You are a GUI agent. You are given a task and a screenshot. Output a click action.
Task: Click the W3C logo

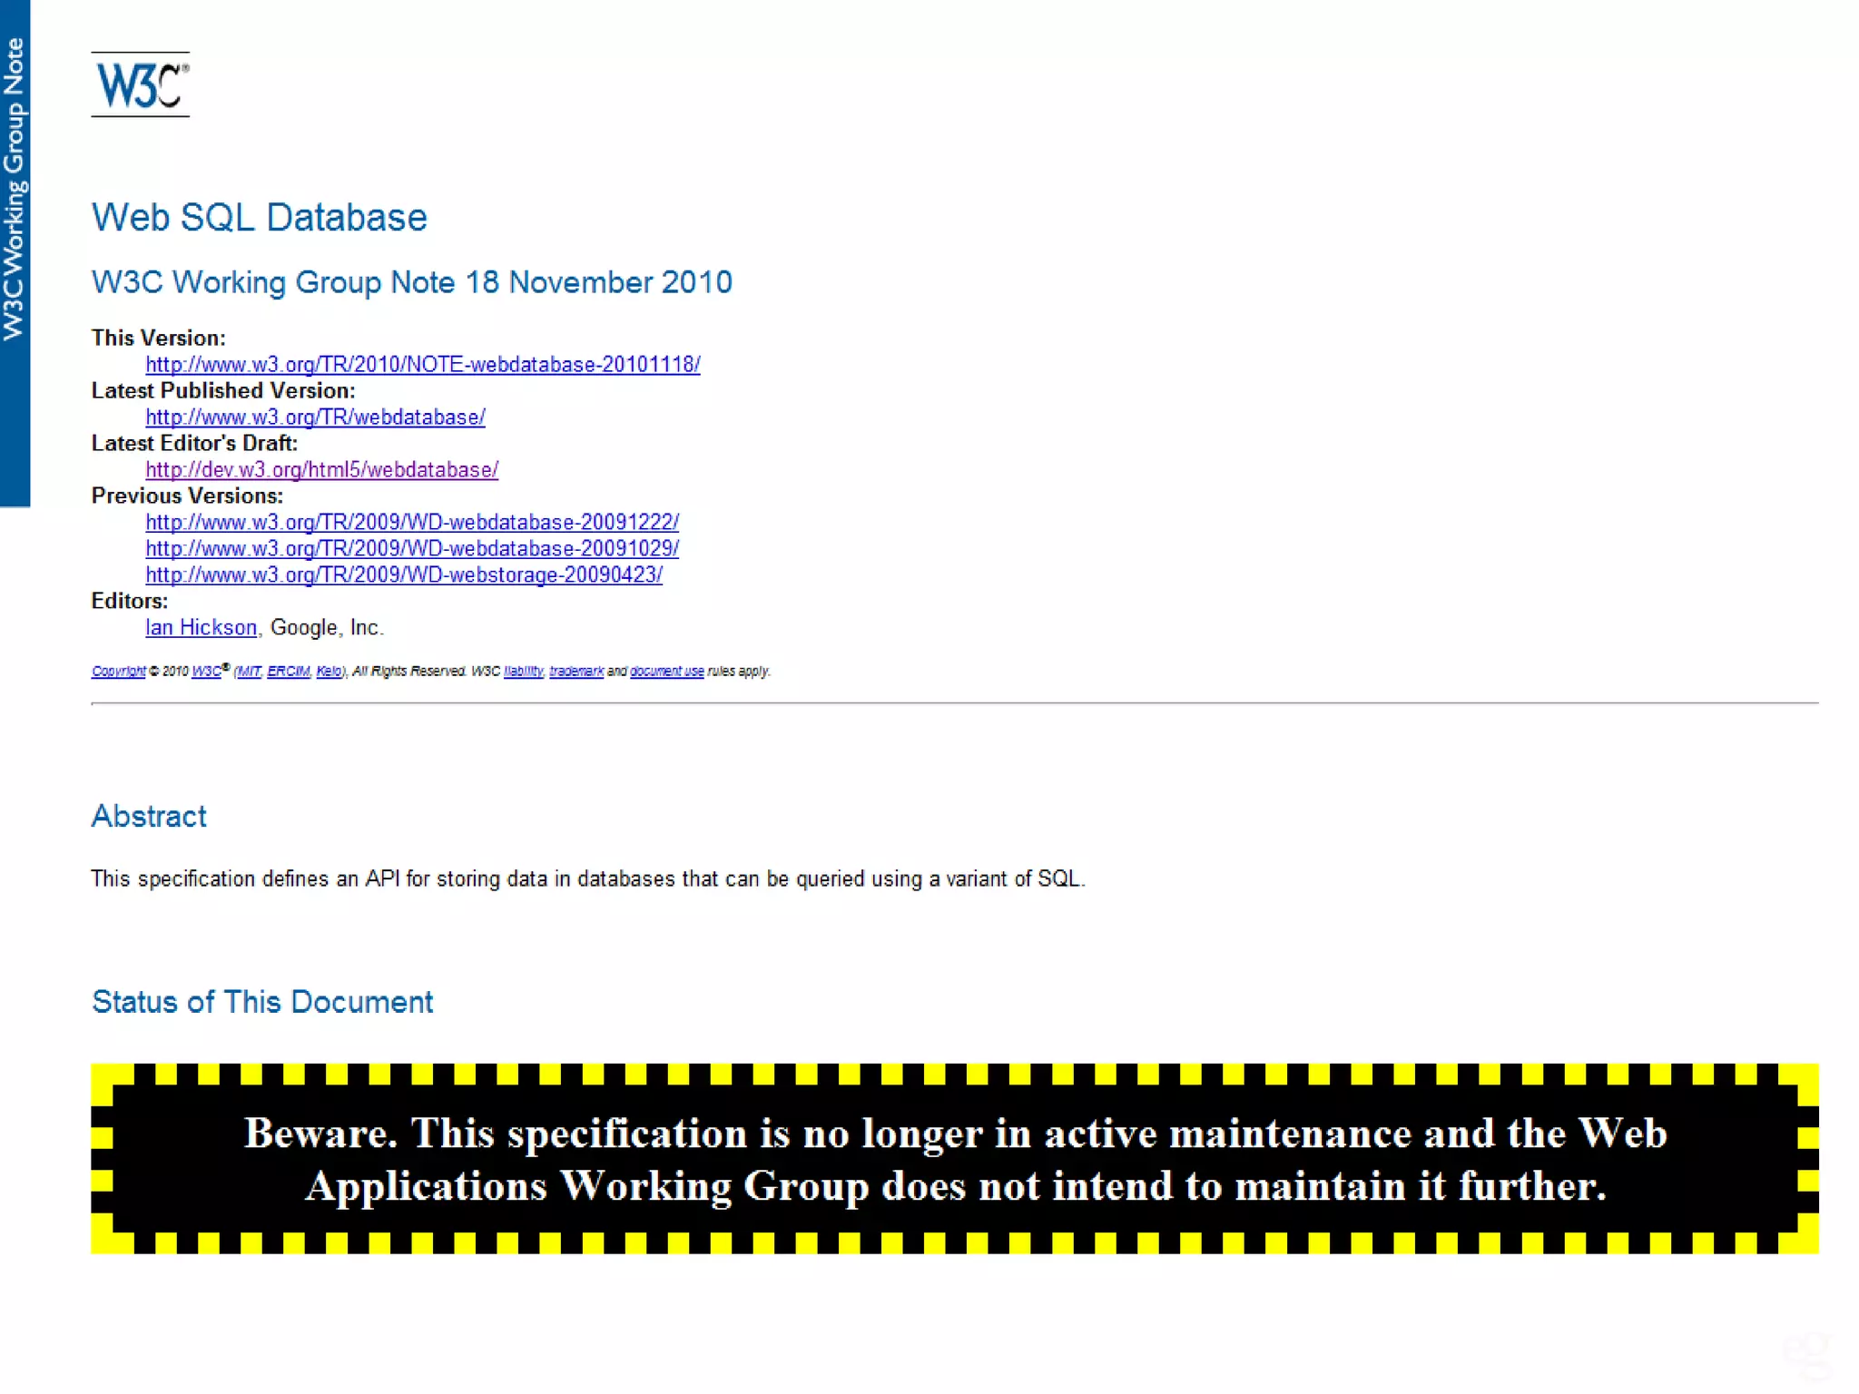140,84
